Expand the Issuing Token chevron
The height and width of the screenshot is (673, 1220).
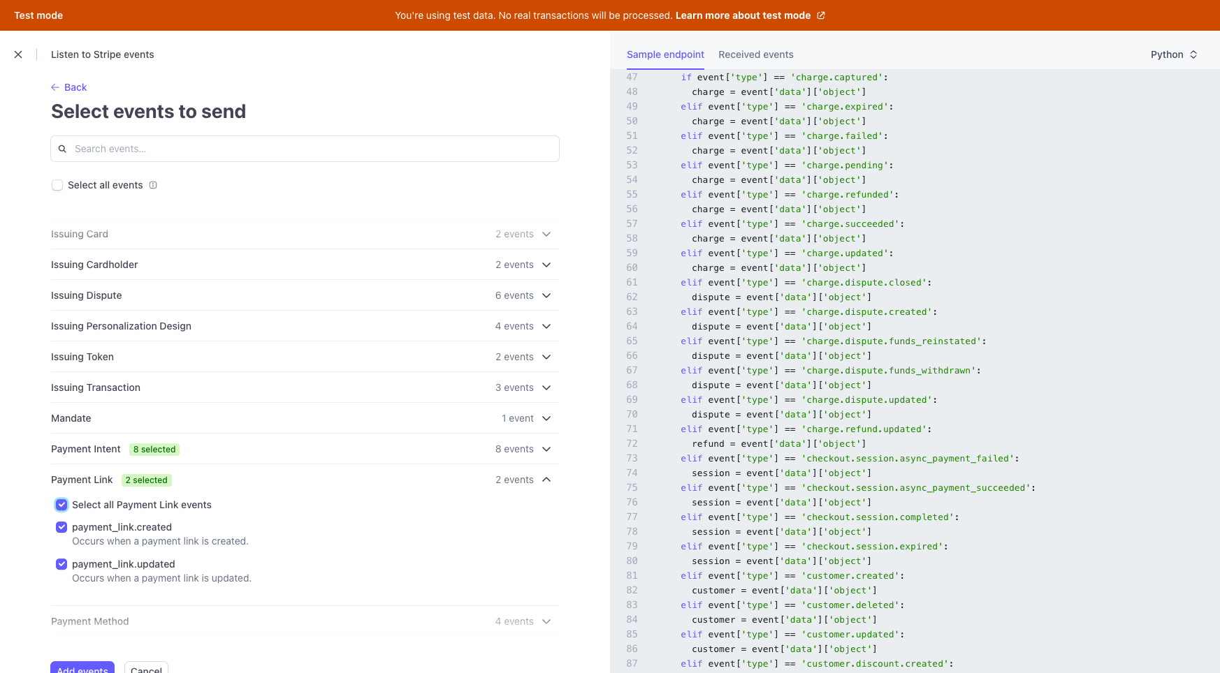click(546, 357)
